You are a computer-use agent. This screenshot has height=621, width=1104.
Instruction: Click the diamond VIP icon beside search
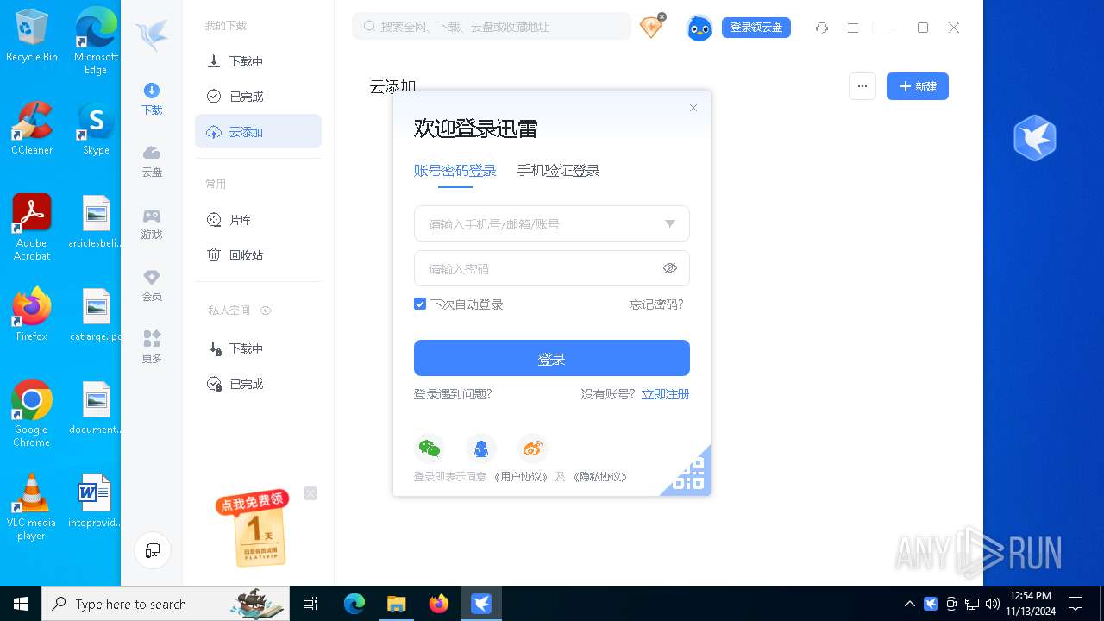tap(652, 27)
